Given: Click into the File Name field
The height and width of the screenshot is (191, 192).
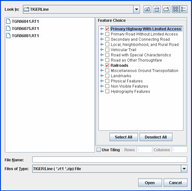Looking at the screenshot, I should tap(110, 160).
